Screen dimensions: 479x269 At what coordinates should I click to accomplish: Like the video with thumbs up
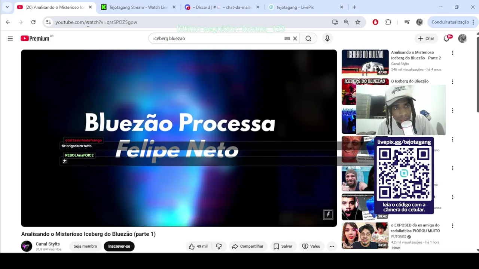pyautogui.click(x=198, y=246)
